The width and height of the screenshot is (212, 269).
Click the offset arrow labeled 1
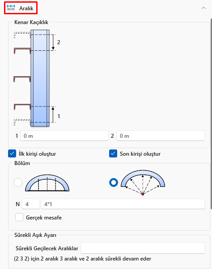click(53, 115)
